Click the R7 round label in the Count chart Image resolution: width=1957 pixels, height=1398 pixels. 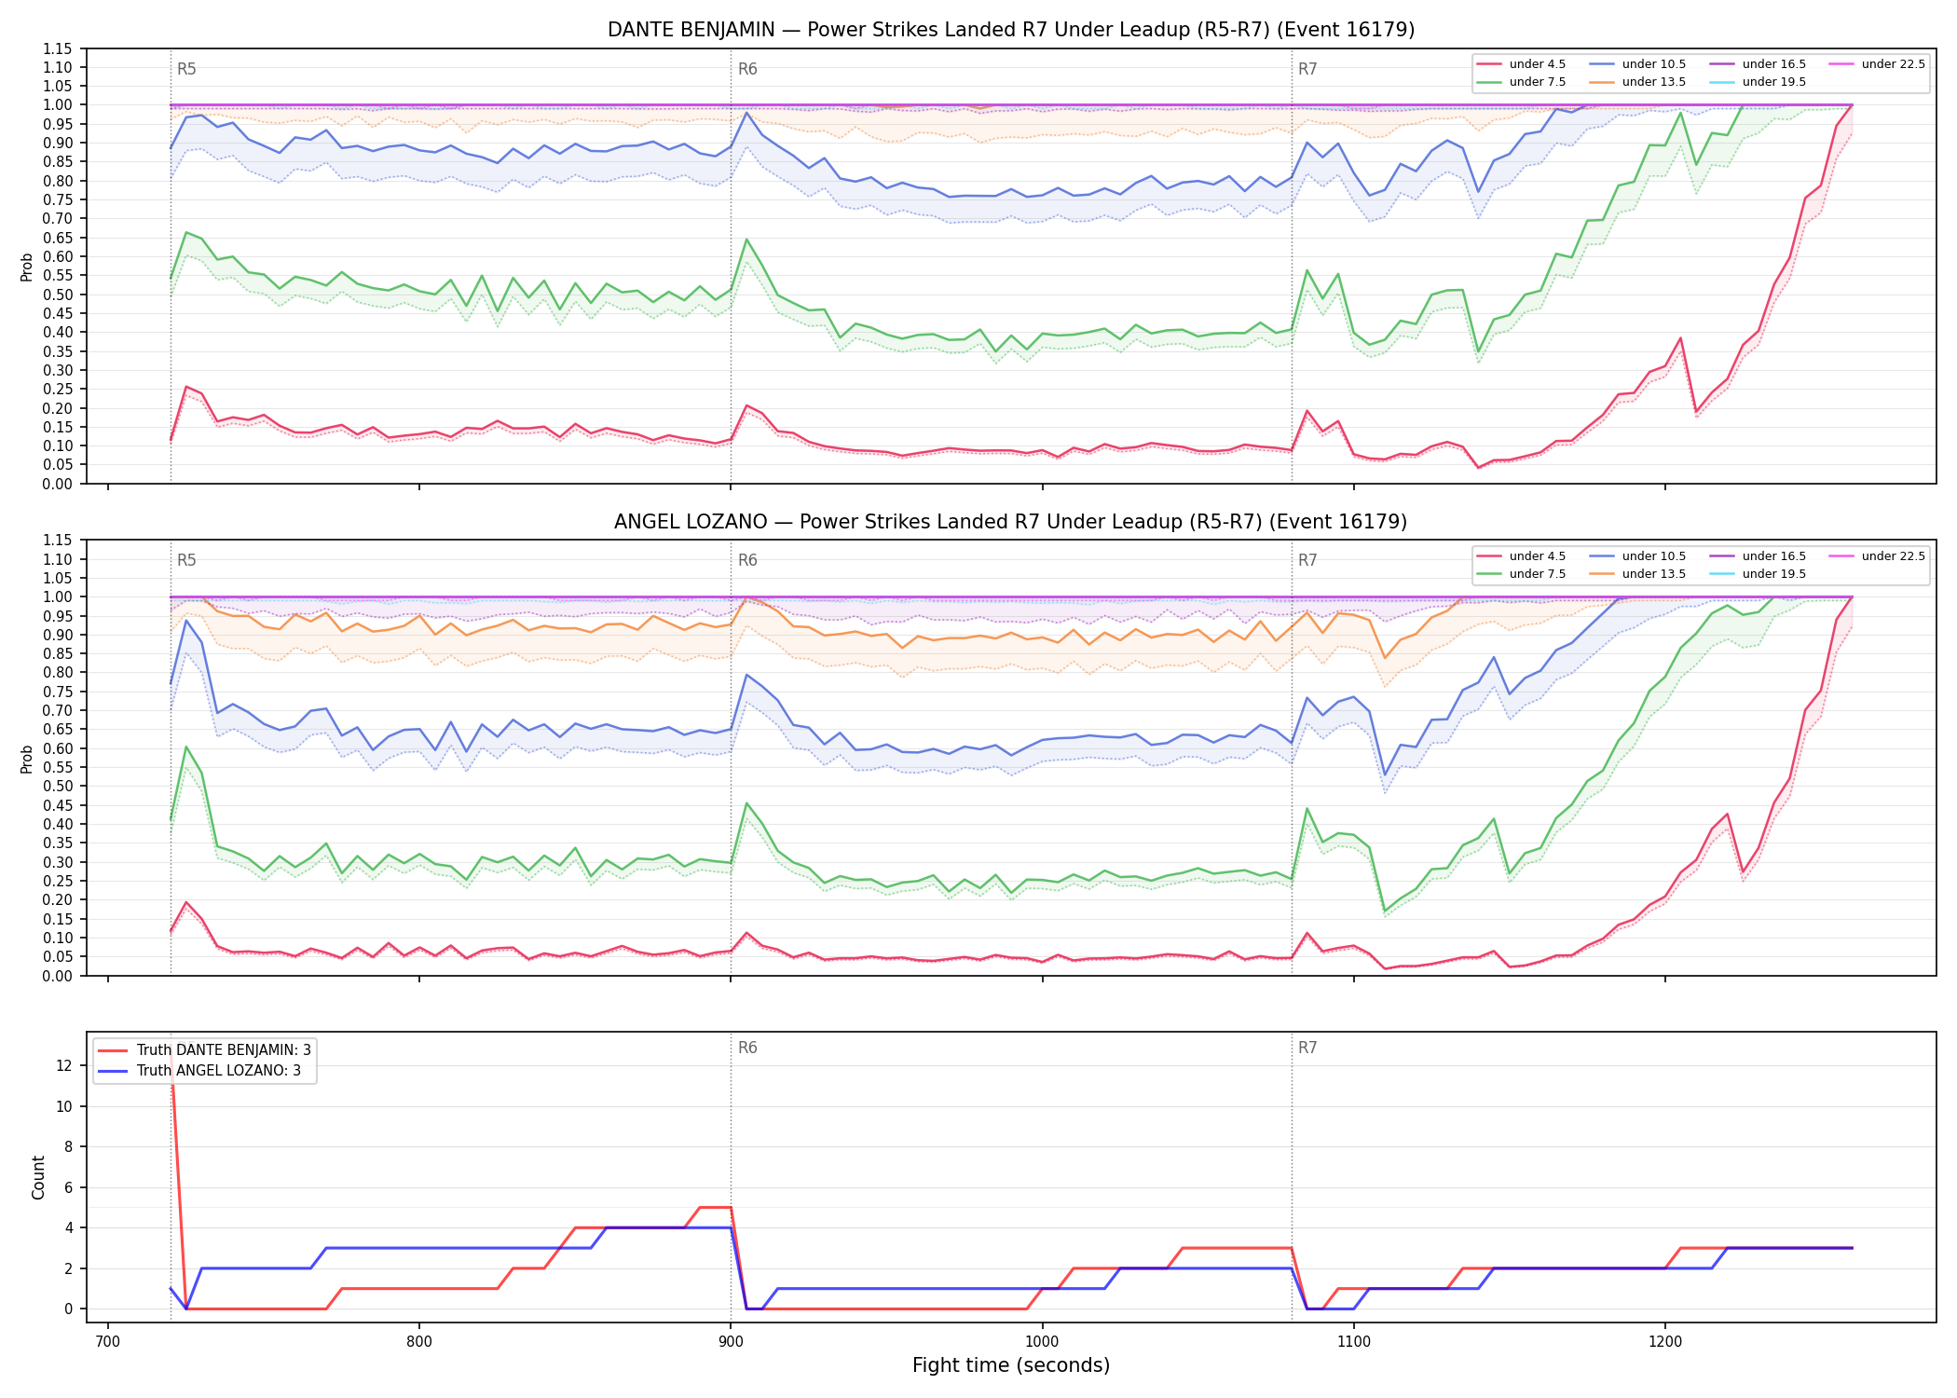pos(1307,1048)
